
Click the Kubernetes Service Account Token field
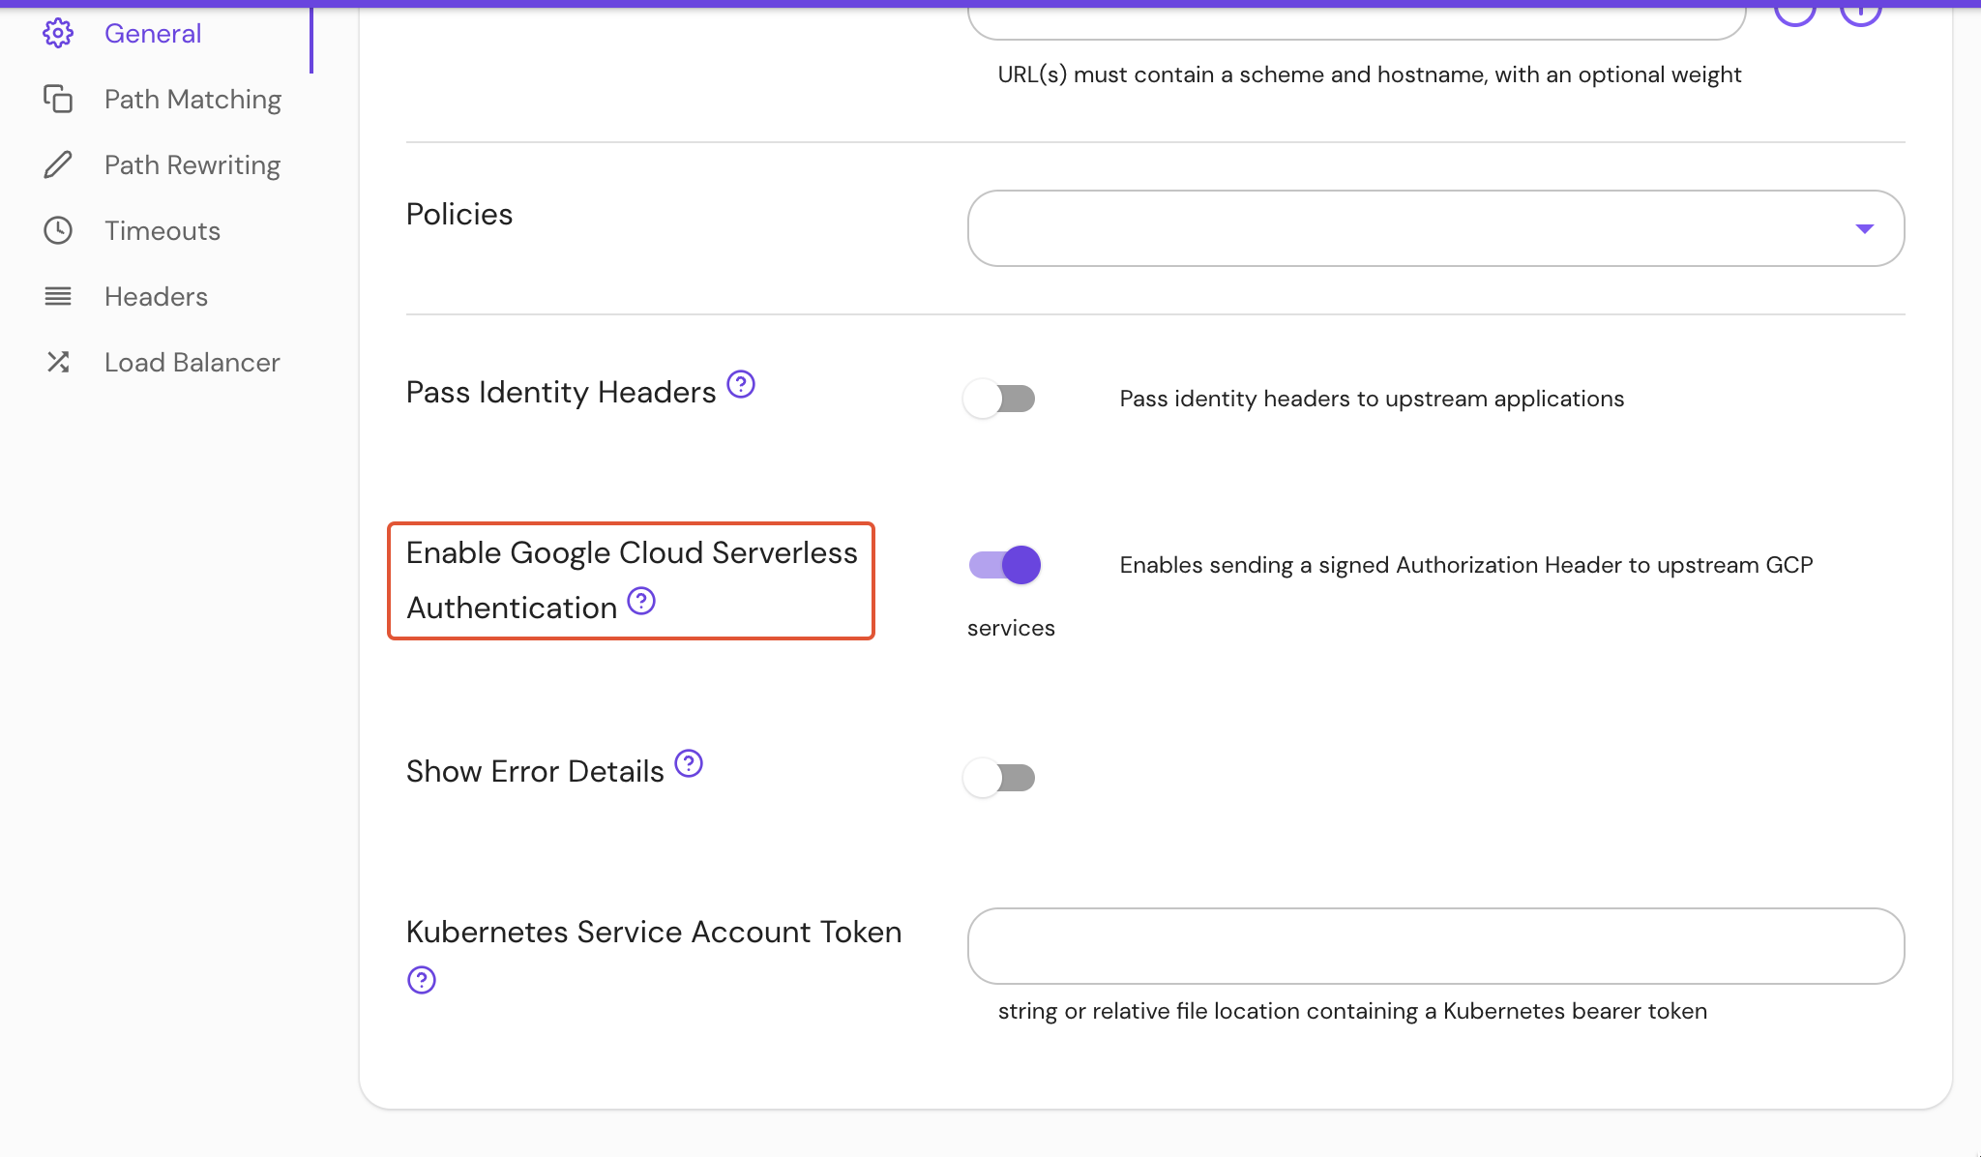(x=1434, y=946)
